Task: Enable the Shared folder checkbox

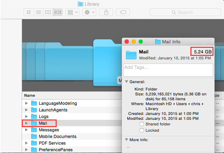Action: tap(142, 124)
